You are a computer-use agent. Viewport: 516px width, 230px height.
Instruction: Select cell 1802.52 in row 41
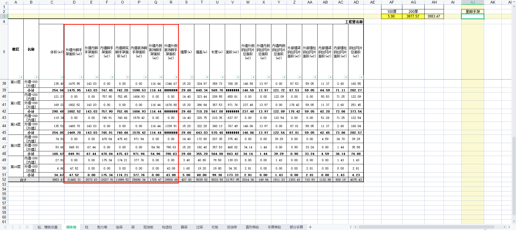(74, 105)
